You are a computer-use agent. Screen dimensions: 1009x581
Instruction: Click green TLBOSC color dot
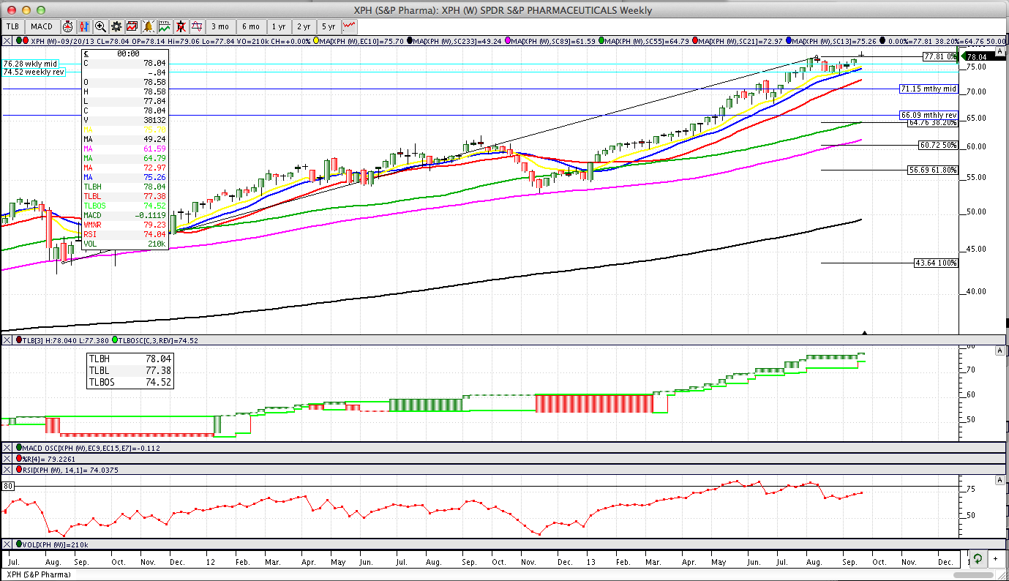point(116,340)
